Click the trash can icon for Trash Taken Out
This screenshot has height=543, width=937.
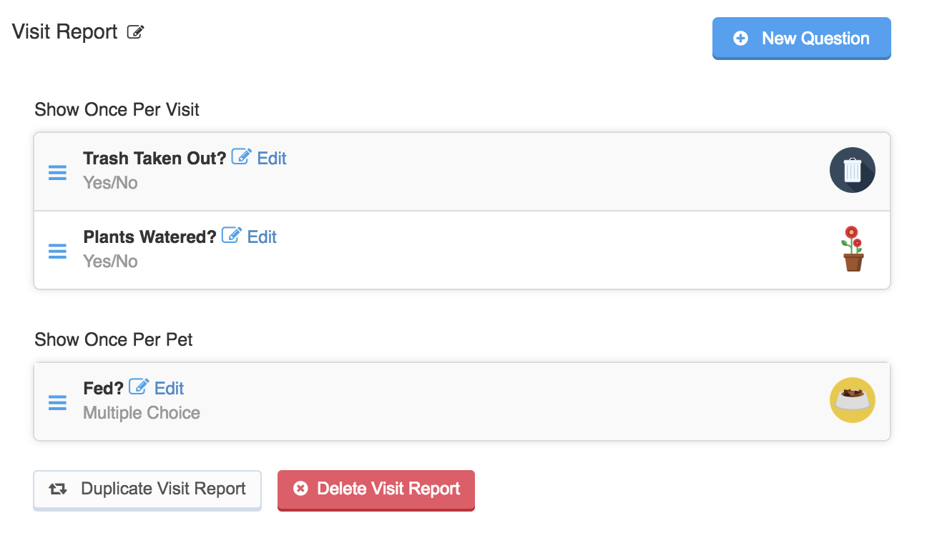coord(853,170)
